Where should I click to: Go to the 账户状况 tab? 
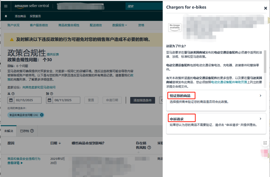tap(13, 25)
